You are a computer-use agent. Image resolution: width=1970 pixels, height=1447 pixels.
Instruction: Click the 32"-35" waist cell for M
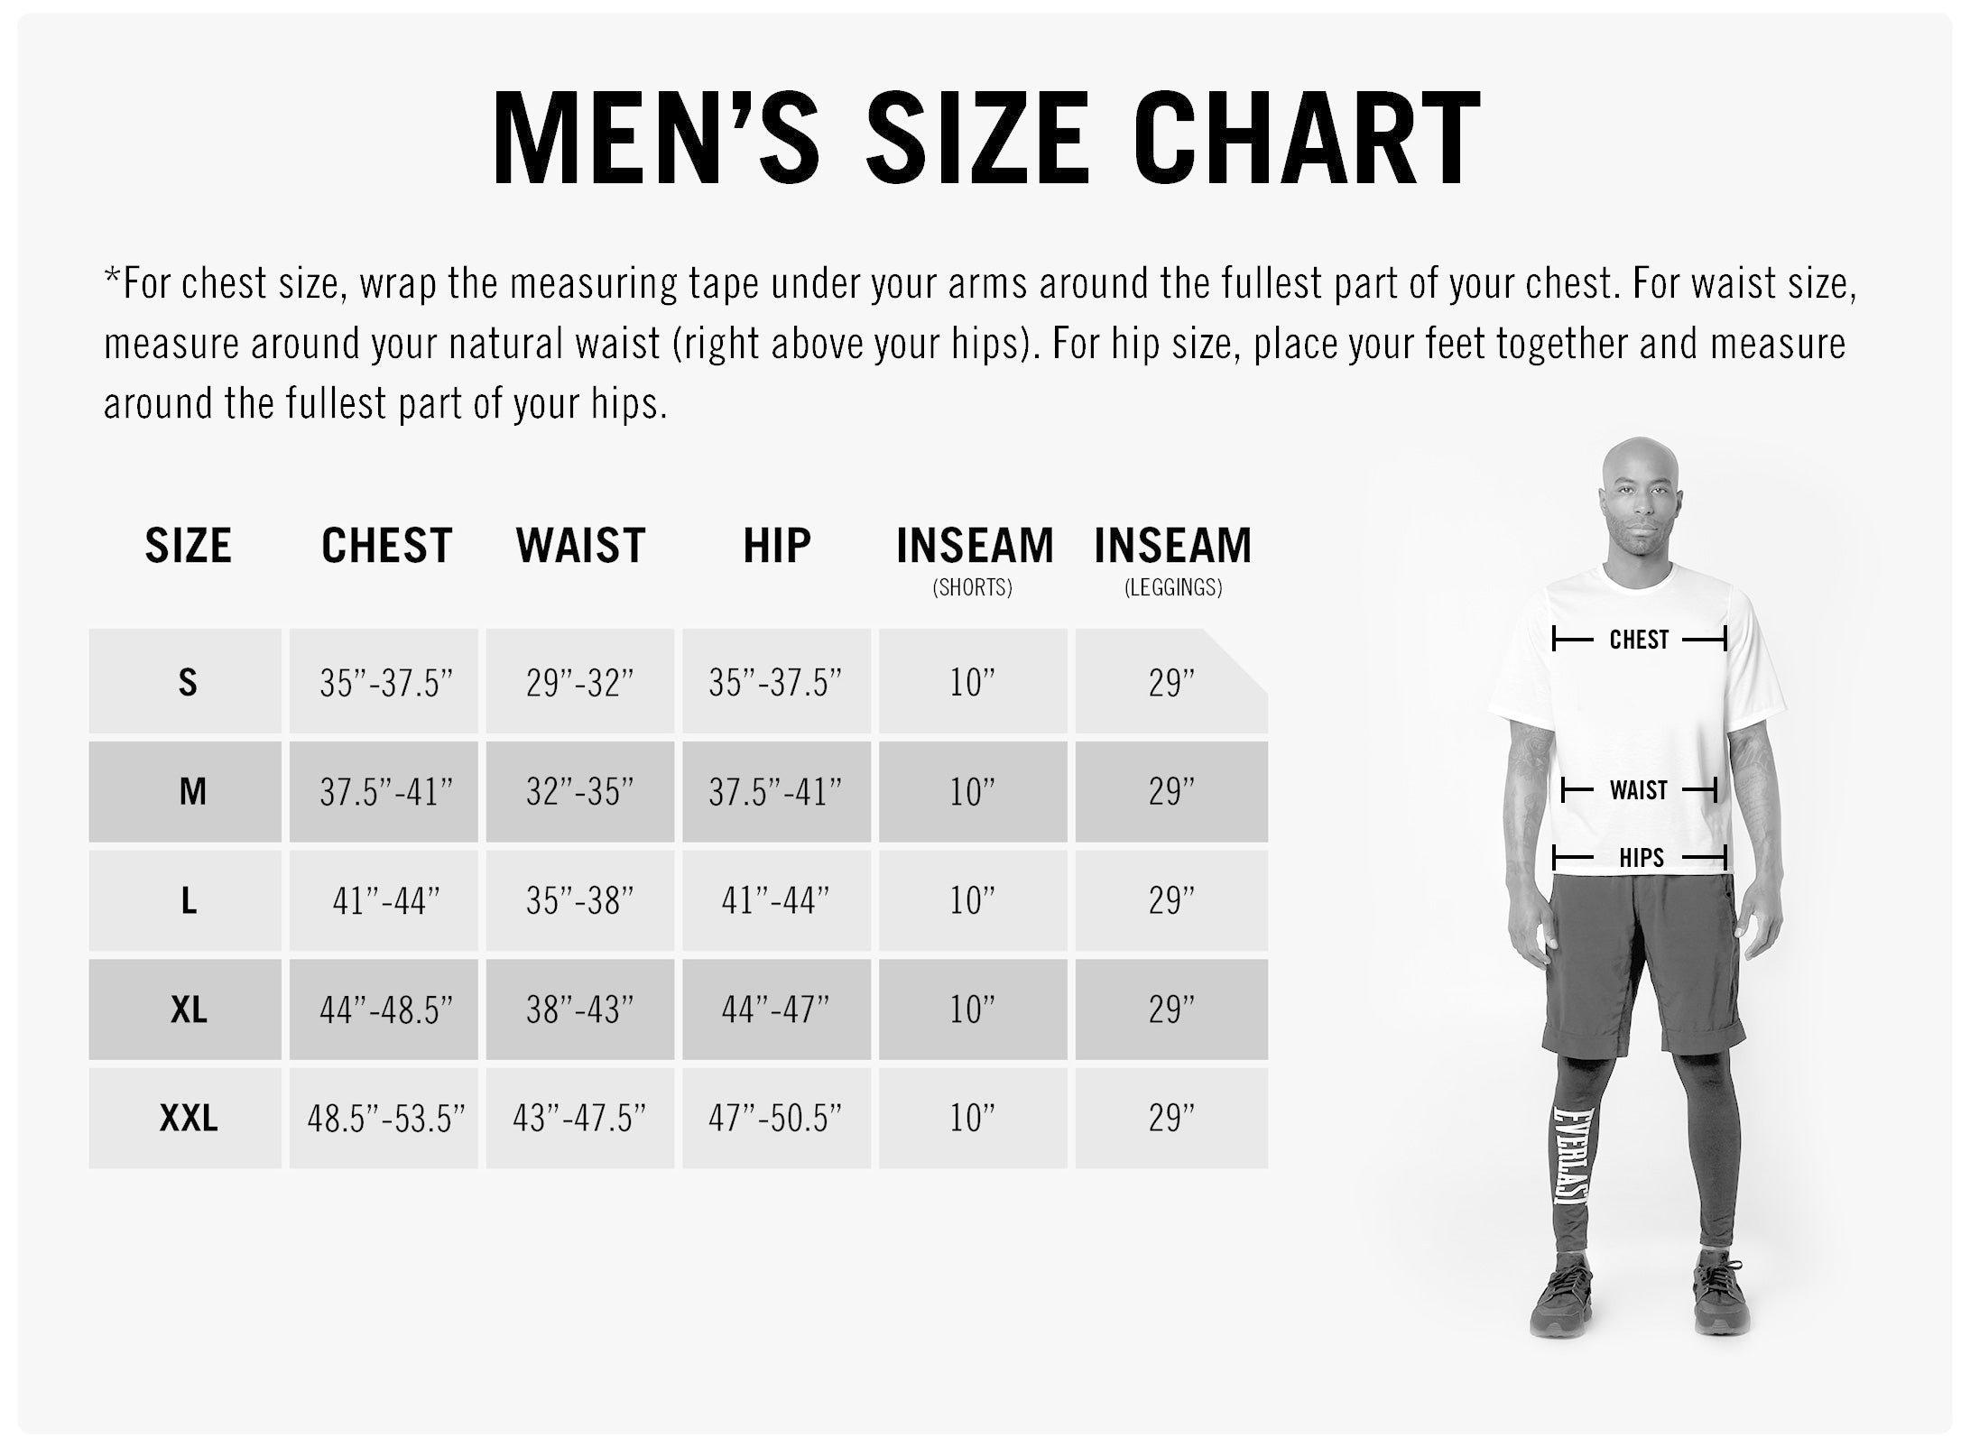click(580, 791)
